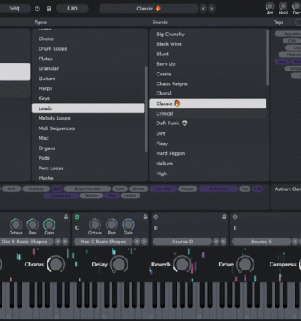Click previous arrow beside Source E
The height and width of the screenshot is (321, 301).
point(295,242)
